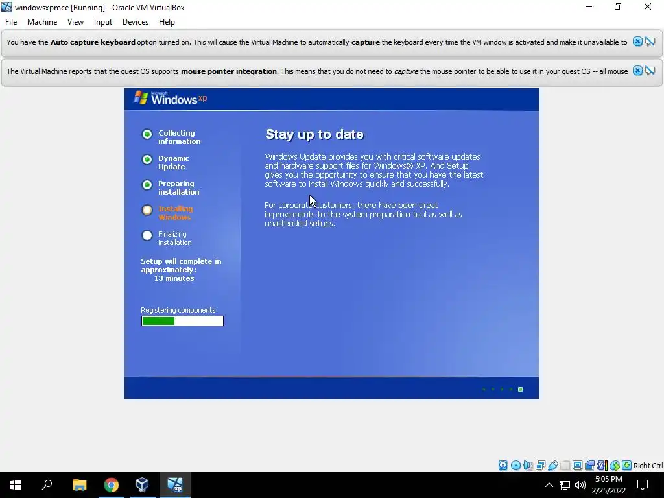Minimize the VirtualBox window
This screenshot has height=498, width=664.
point(589,7)
